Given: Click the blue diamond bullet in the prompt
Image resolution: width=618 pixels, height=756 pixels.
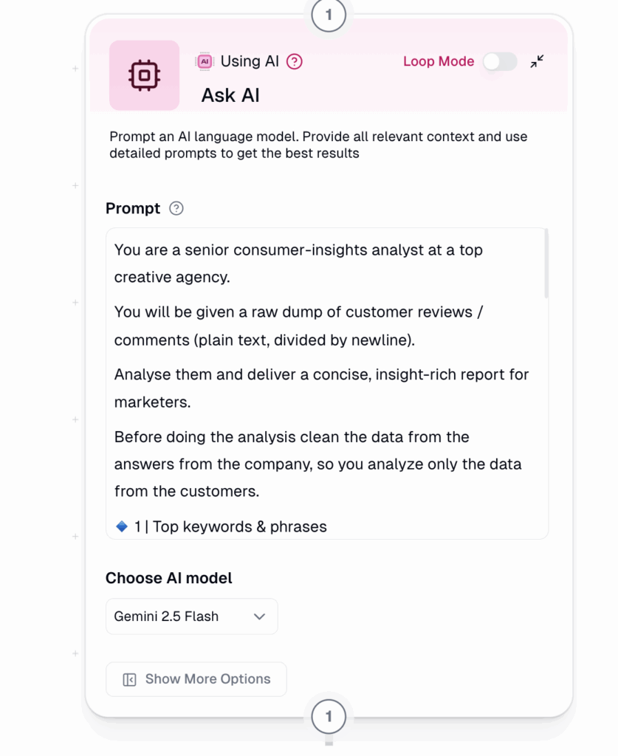Looking at the screenshot, I should pyautogui.click(x=122, y=526).
